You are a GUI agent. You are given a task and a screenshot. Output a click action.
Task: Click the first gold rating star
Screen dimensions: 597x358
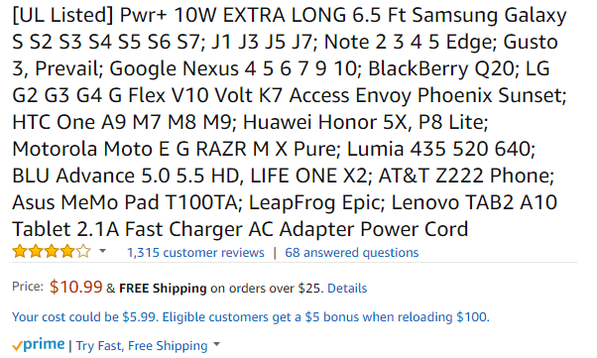click(x=20, y=252)
